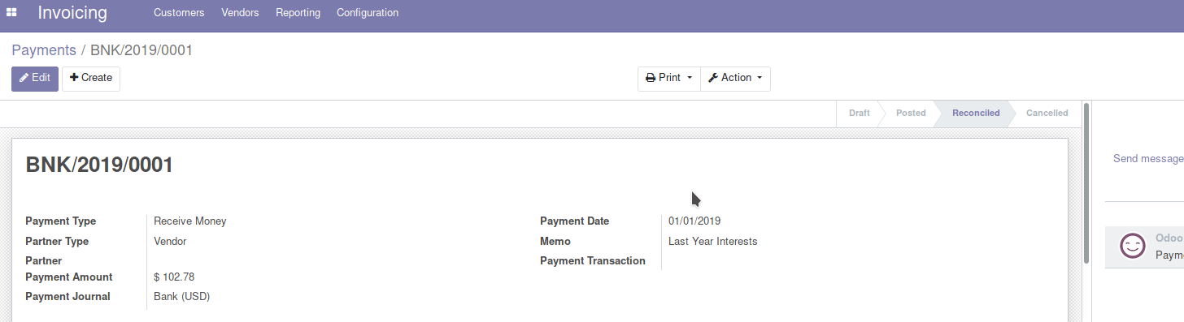1184x322 pixels.
Task: Select the Cancelled status stage
Action: 1047,114
